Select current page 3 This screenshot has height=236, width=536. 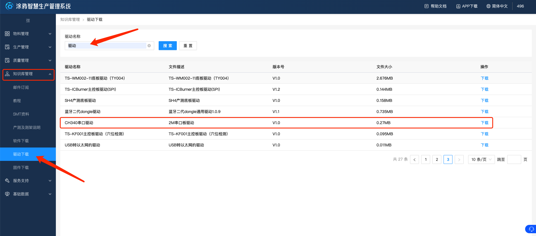448,159
